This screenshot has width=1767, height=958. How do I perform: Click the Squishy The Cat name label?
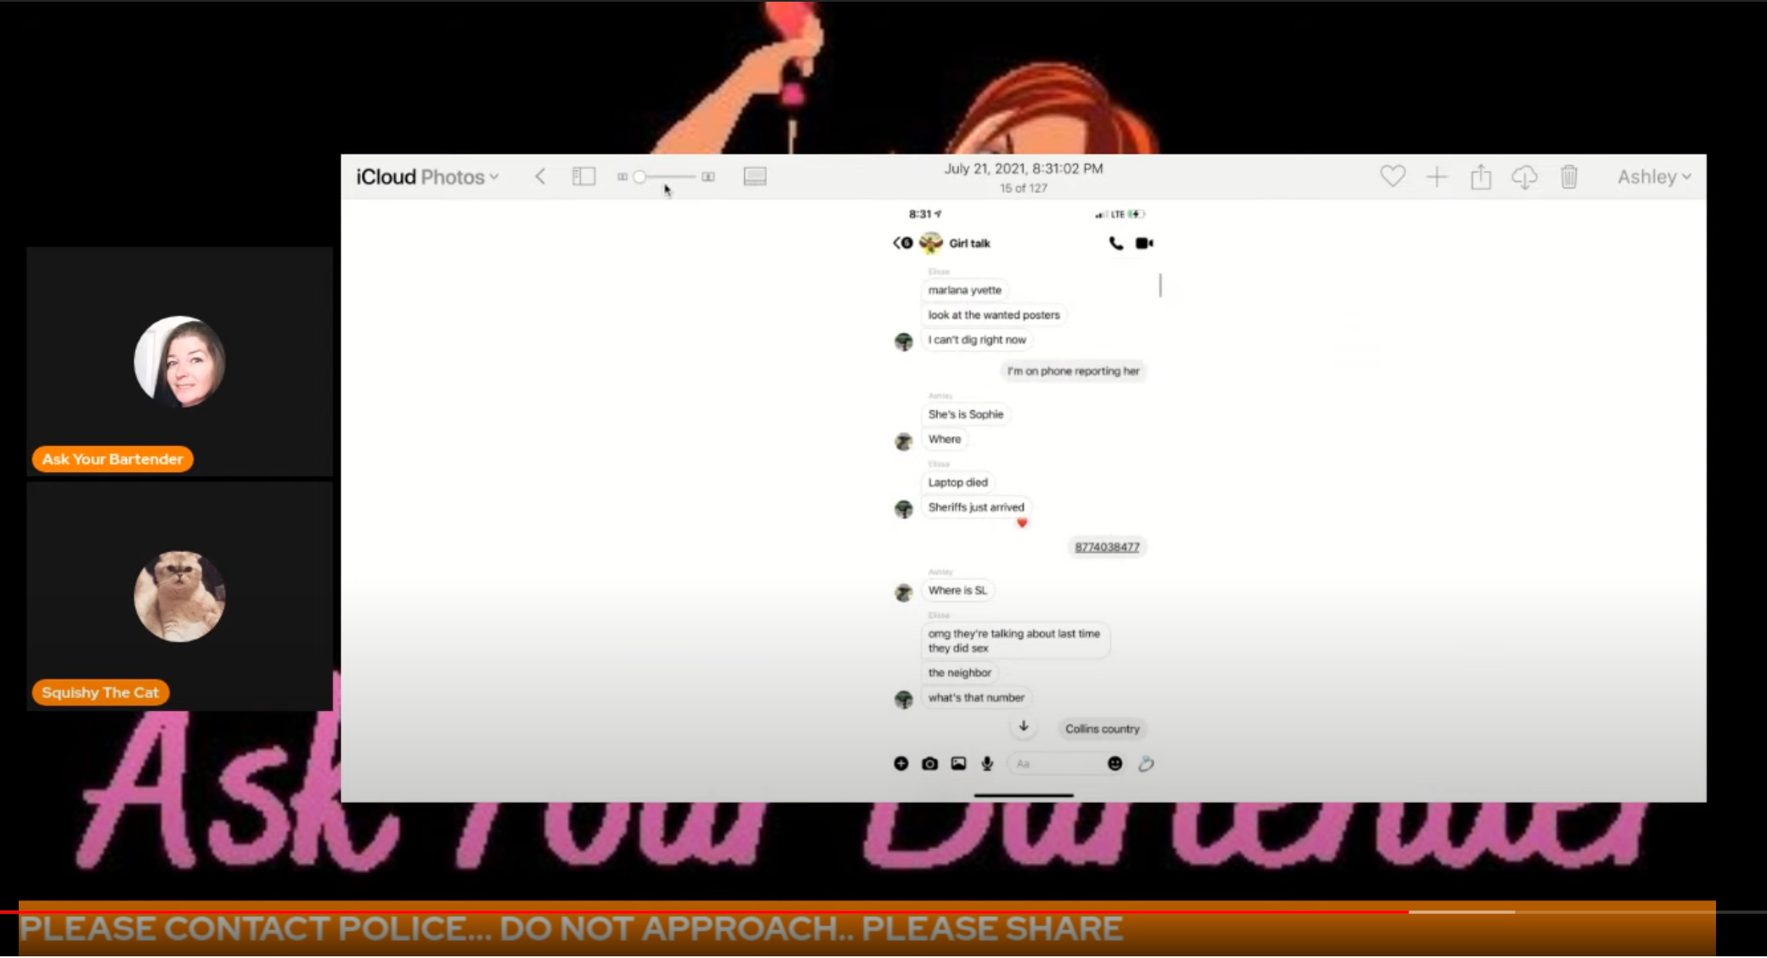point(100,692)
